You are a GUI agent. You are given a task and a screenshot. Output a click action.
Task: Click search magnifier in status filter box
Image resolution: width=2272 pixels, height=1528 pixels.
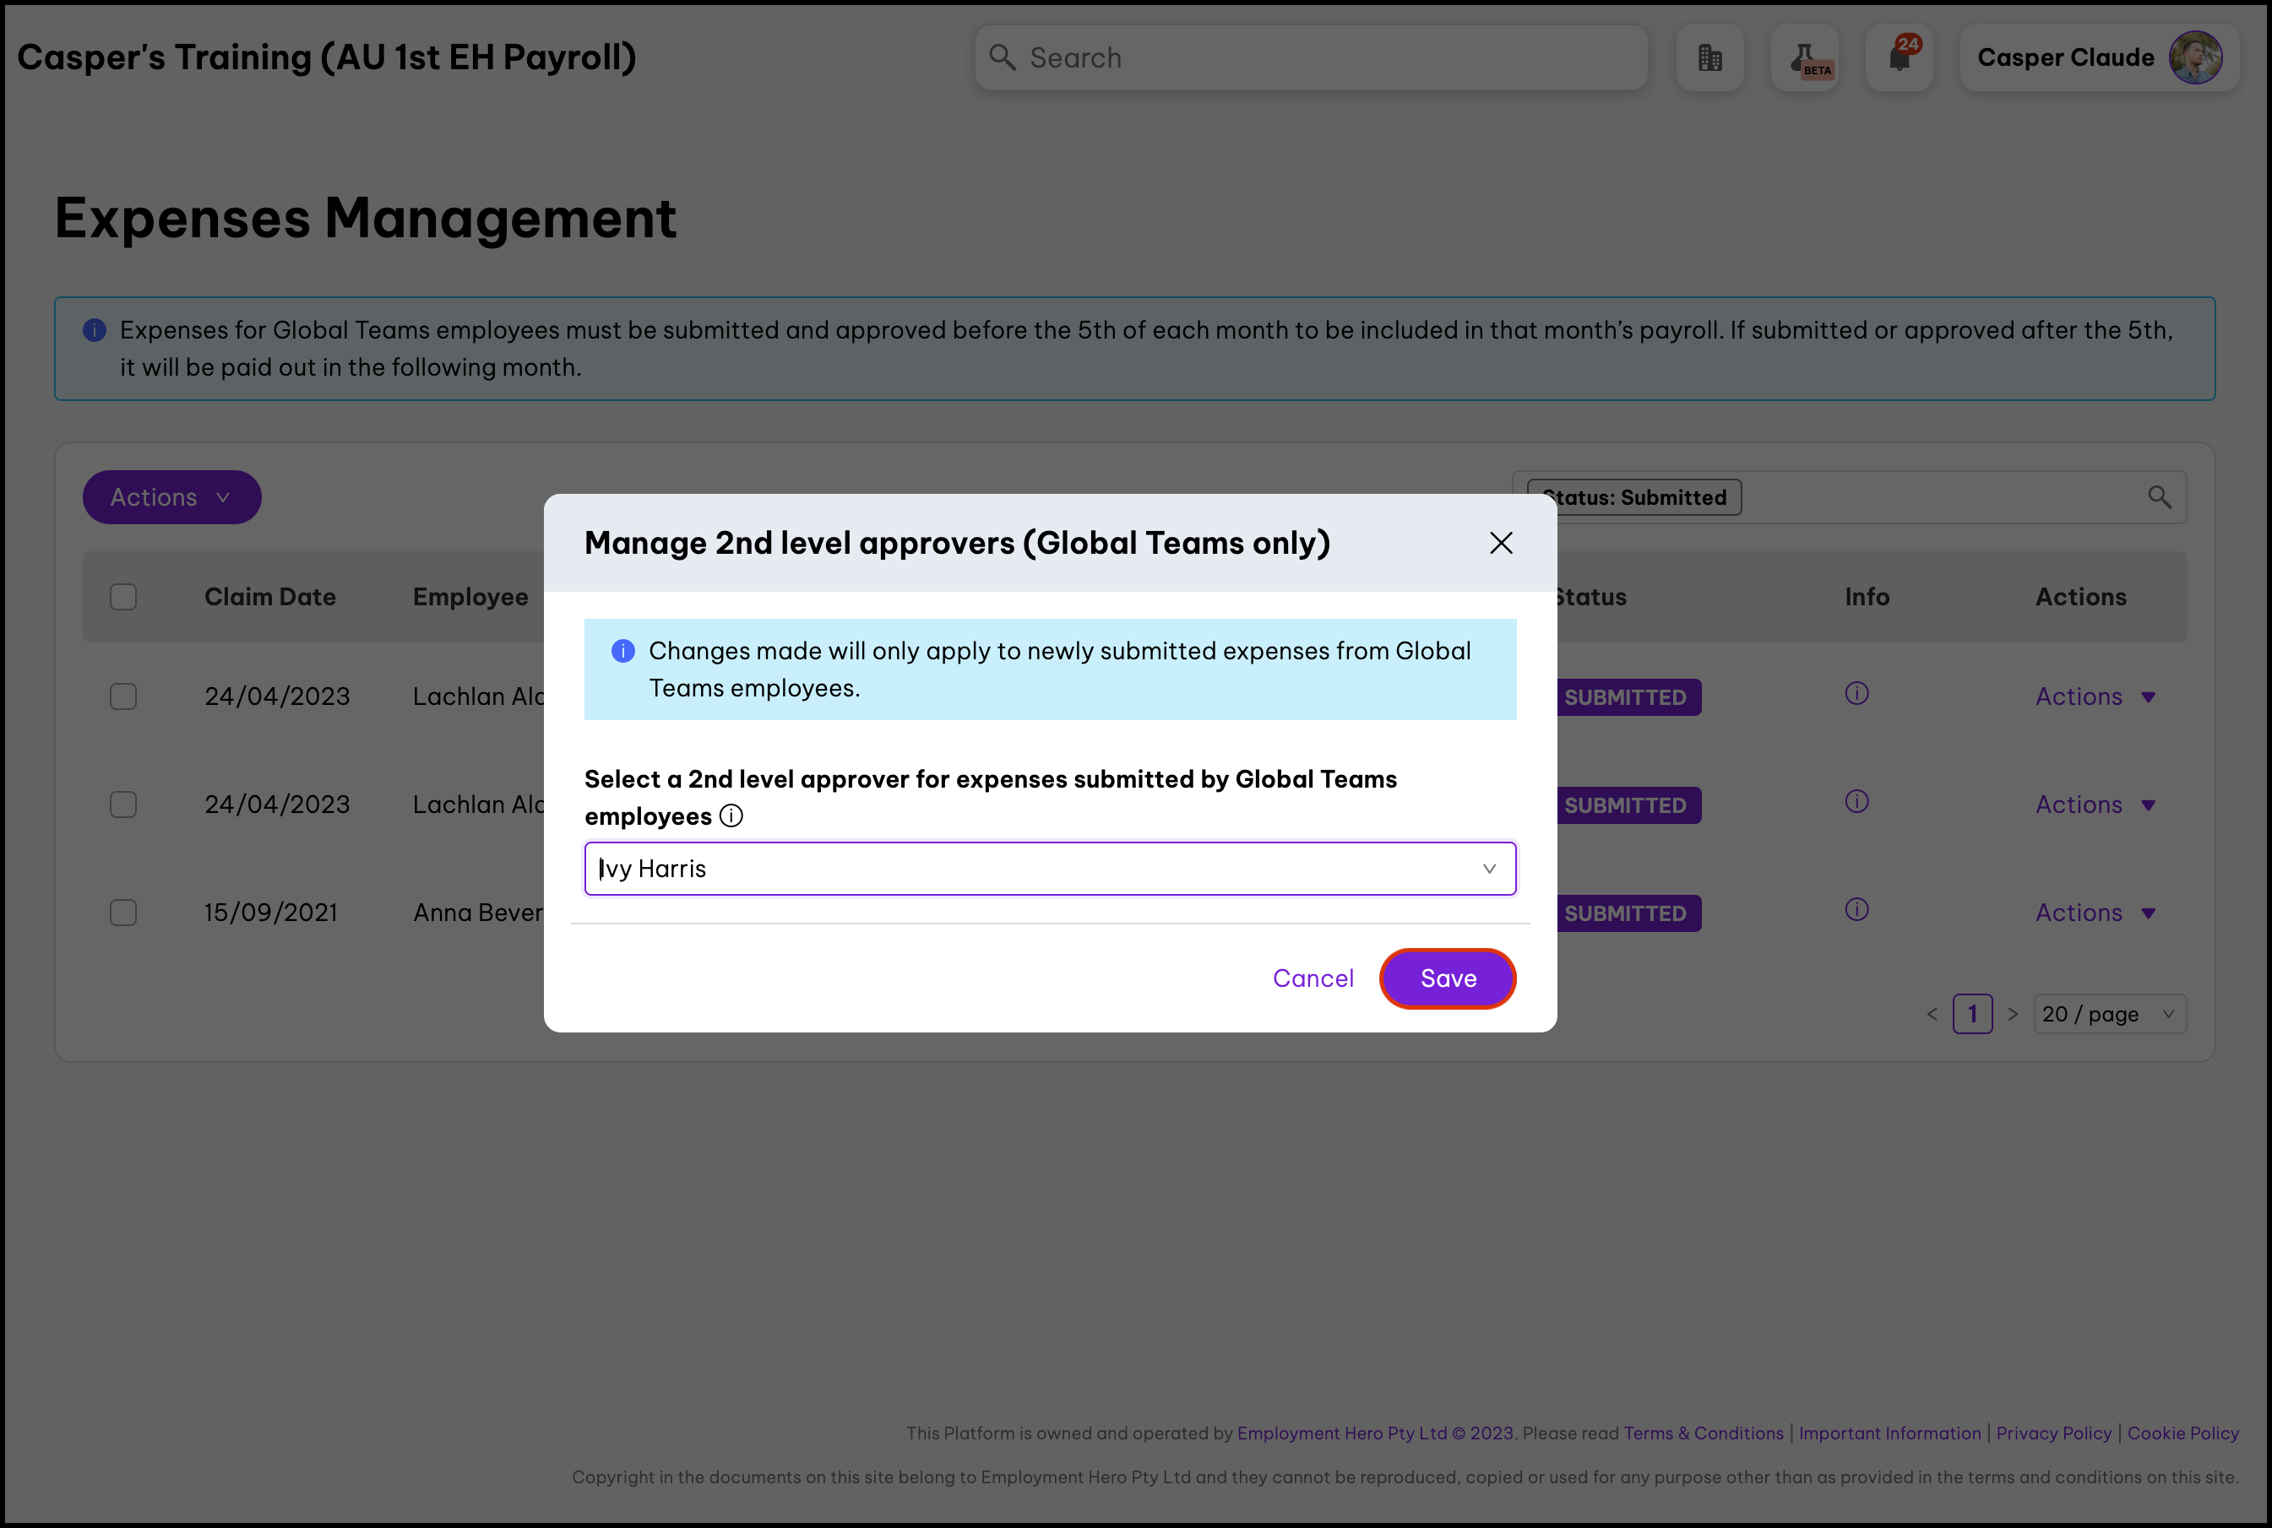click(2159, 498)
